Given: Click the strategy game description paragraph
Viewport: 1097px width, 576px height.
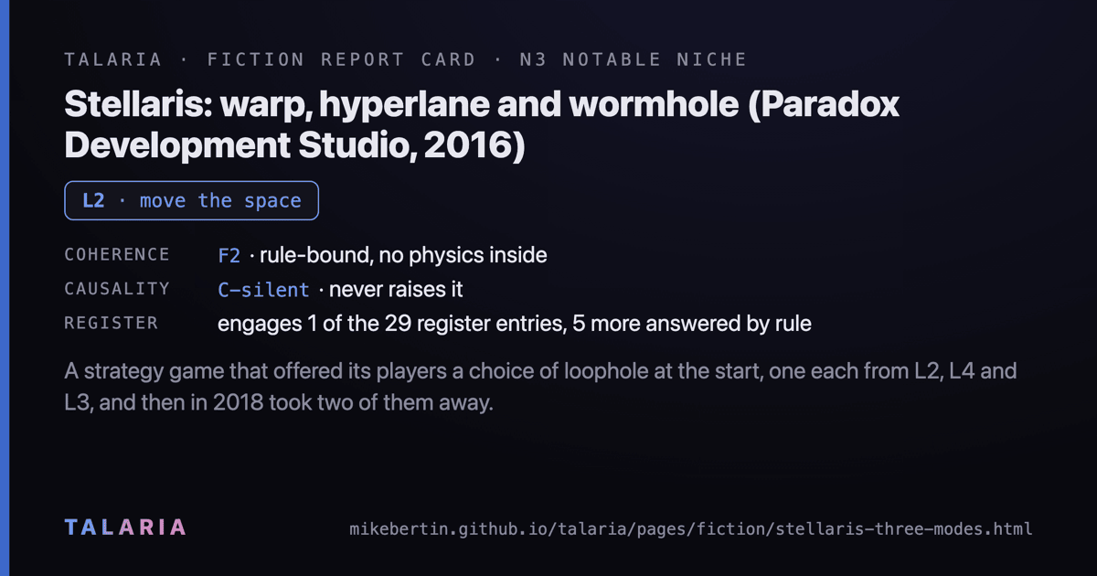Looking at the screenshot, I should pyautogui.click(x=540, y=387).
